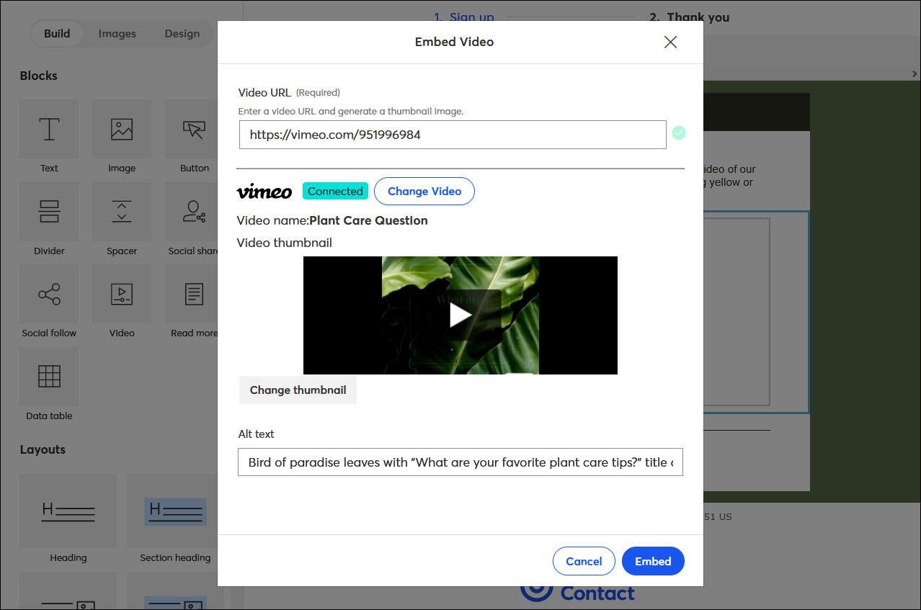This screenshot has width=921, height=610.
Task: Switch to the Design tab
Action: point(182,33)
